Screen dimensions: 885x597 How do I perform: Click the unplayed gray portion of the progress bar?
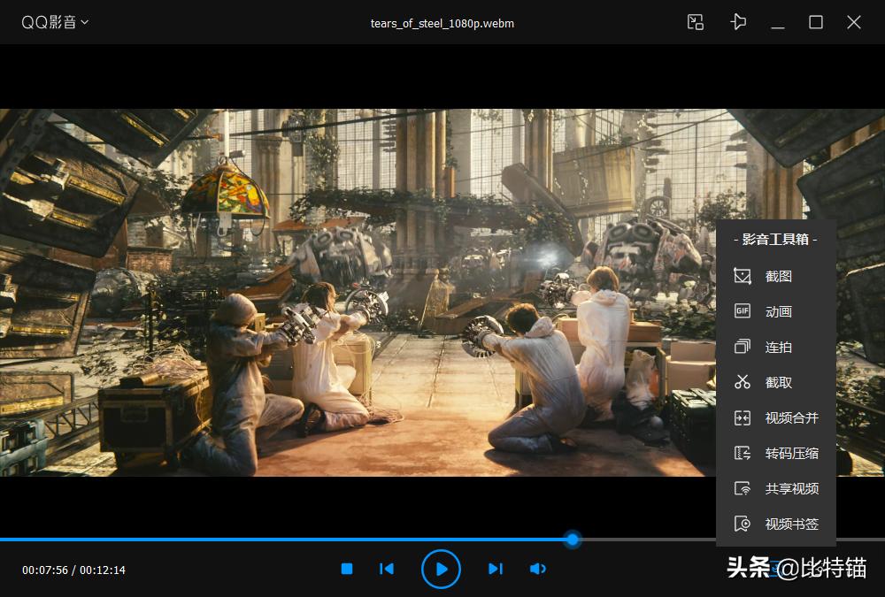pos(646,539)
